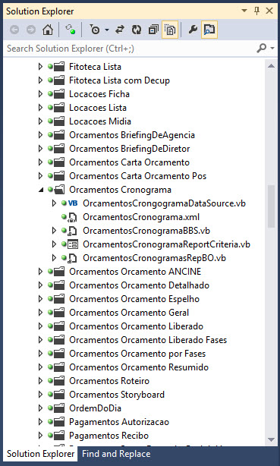This screenshot has width=280, height=466.
Task: Click Sync with Active Document arrows icon
Action: [x=120, y=30]
